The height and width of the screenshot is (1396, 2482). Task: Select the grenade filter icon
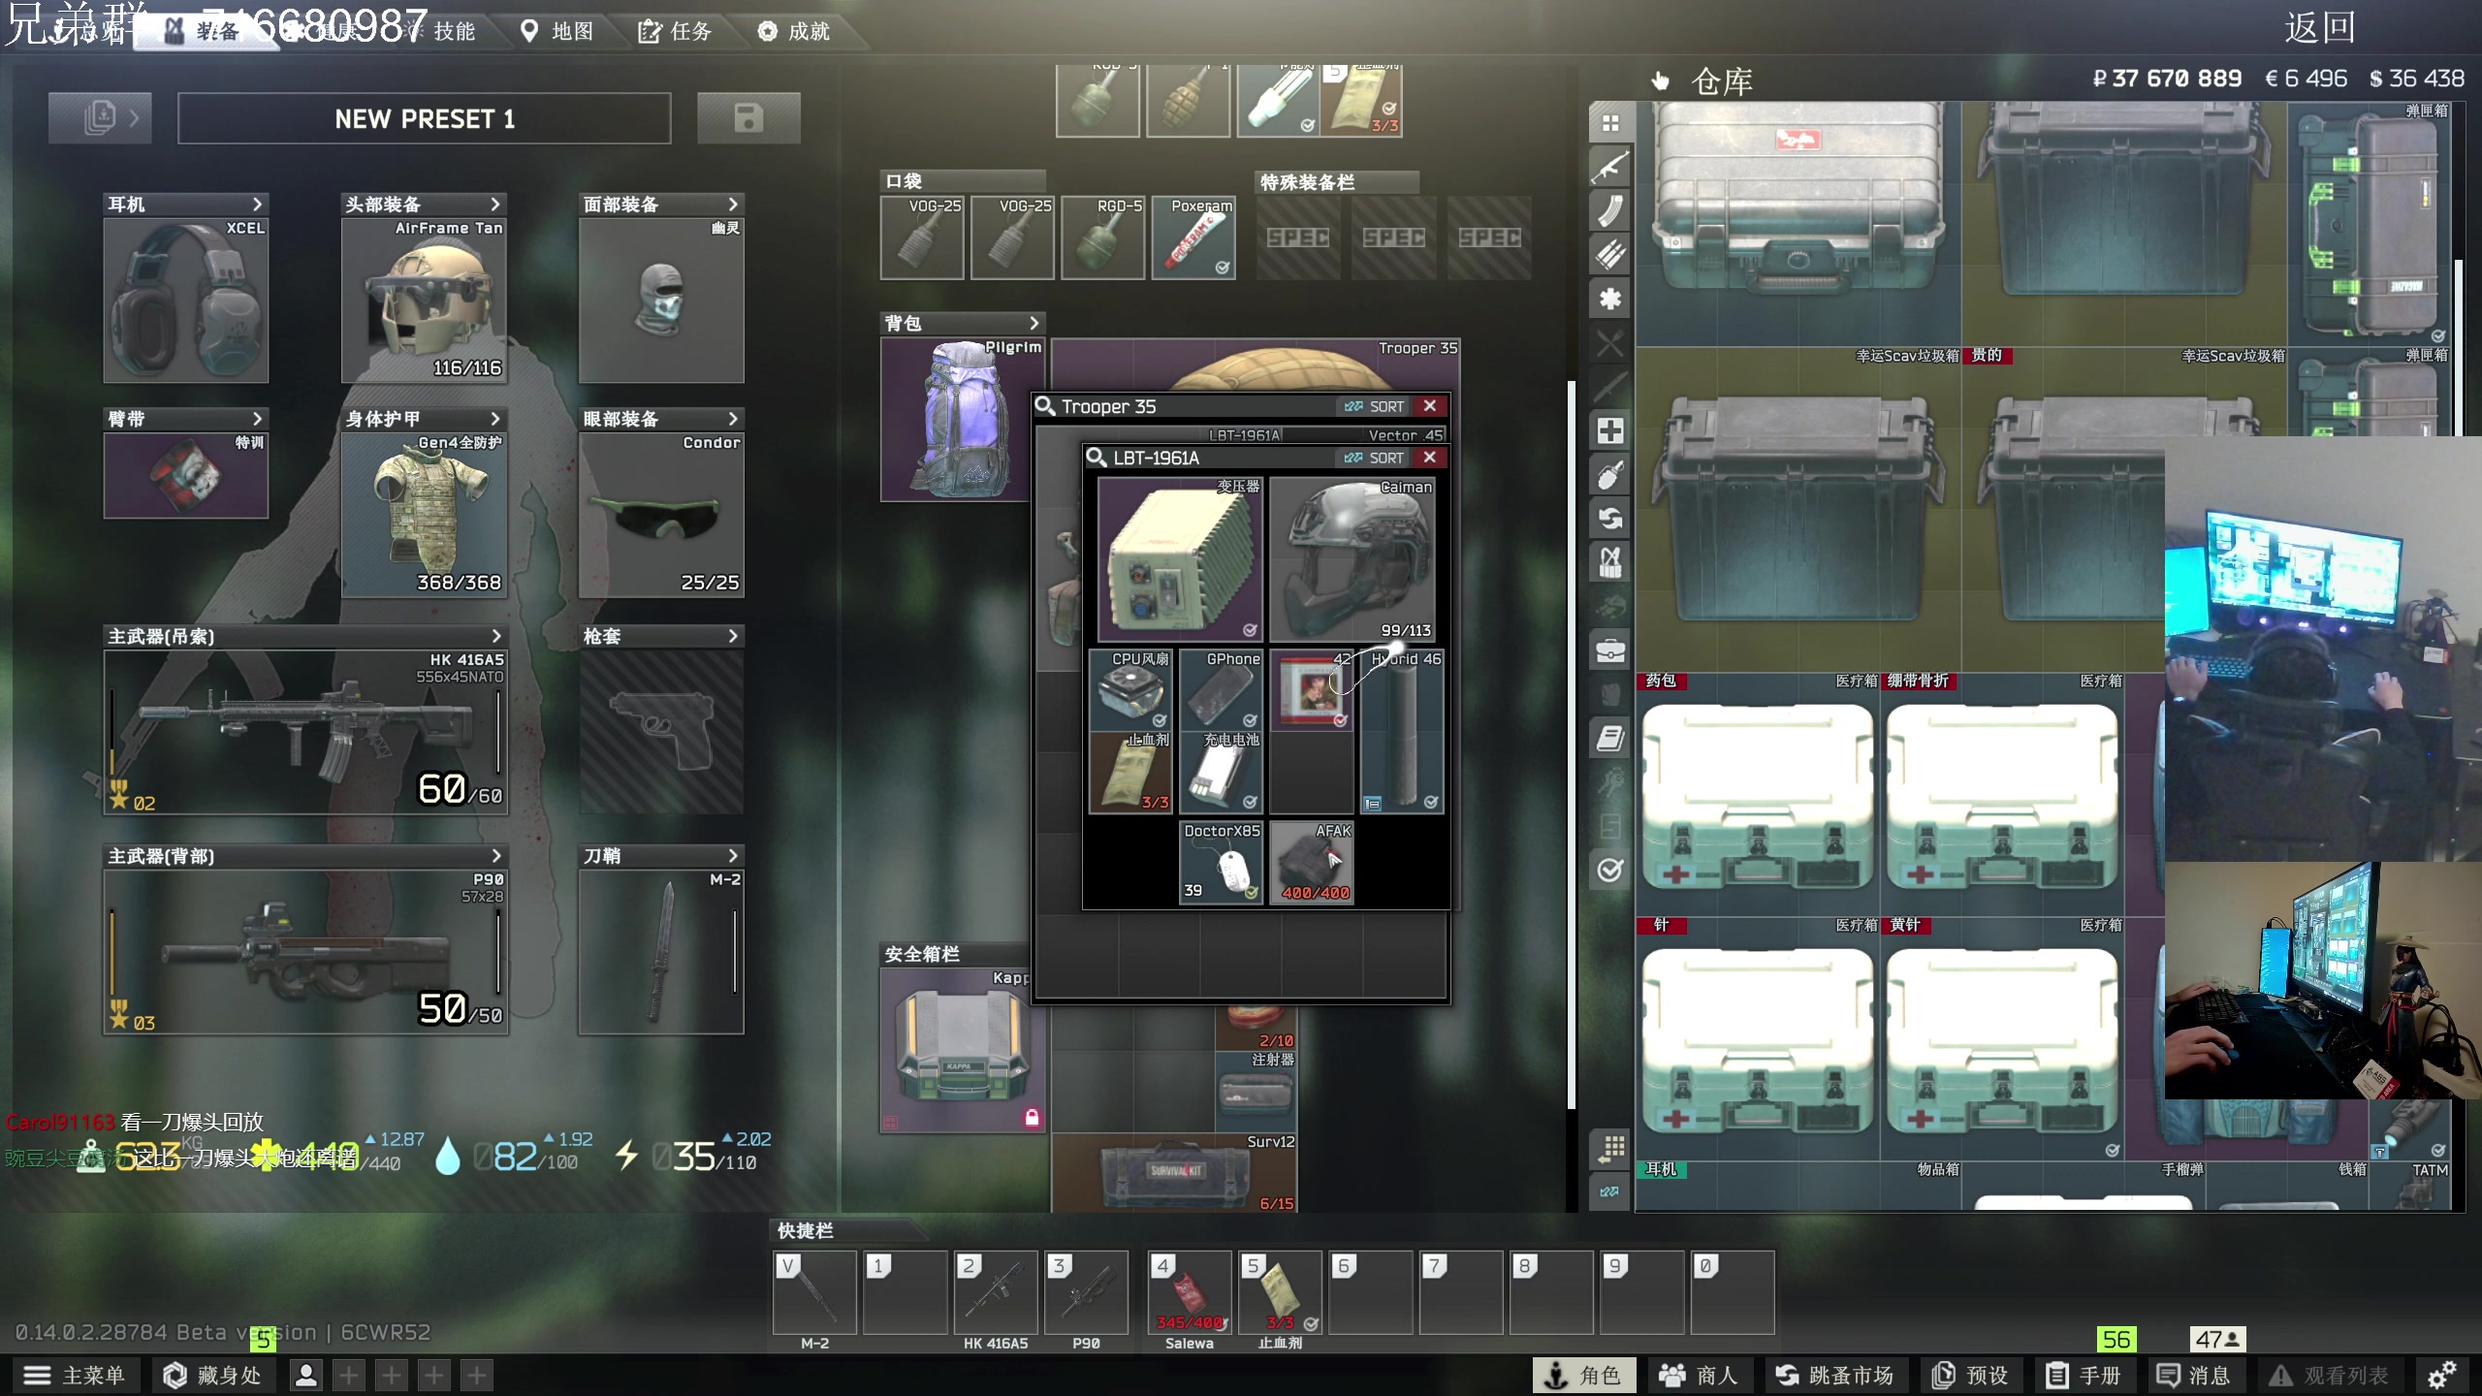[1609, 475]
